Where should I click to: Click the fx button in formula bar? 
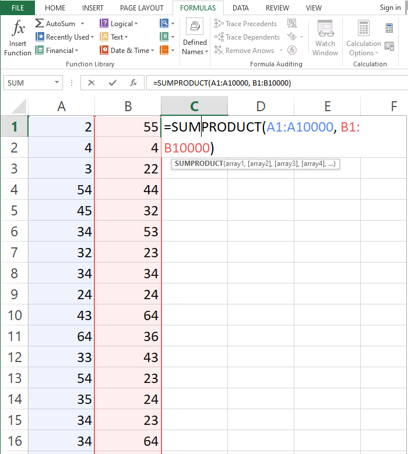click(133, 83)
